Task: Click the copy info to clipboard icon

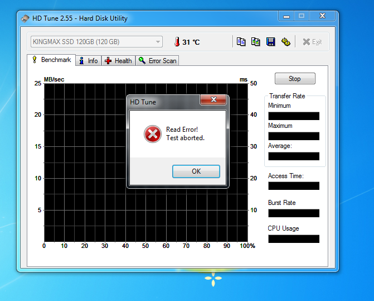Action: click(241, 42)
